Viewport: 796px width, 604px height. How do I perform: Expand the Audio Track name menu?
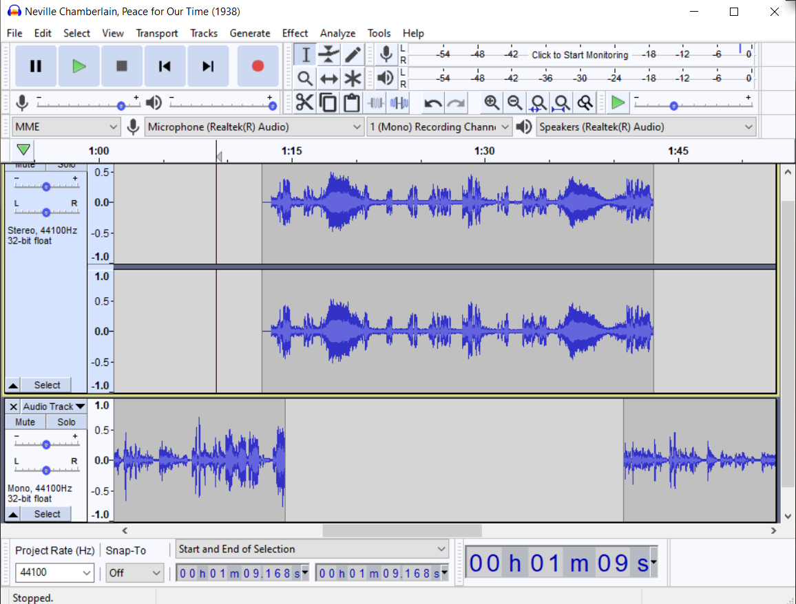80,407
